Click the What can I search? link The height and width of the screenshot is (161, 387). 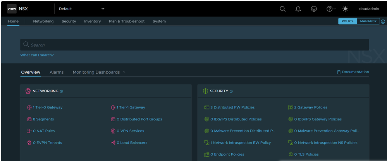37,55
